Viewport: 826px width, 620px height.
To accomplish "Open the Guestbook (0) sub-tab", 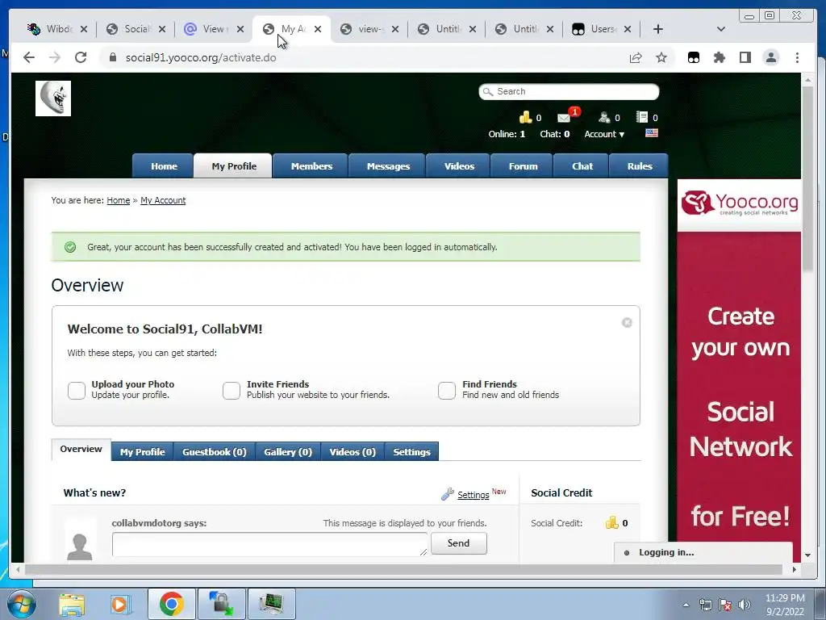I will [215, 452].
